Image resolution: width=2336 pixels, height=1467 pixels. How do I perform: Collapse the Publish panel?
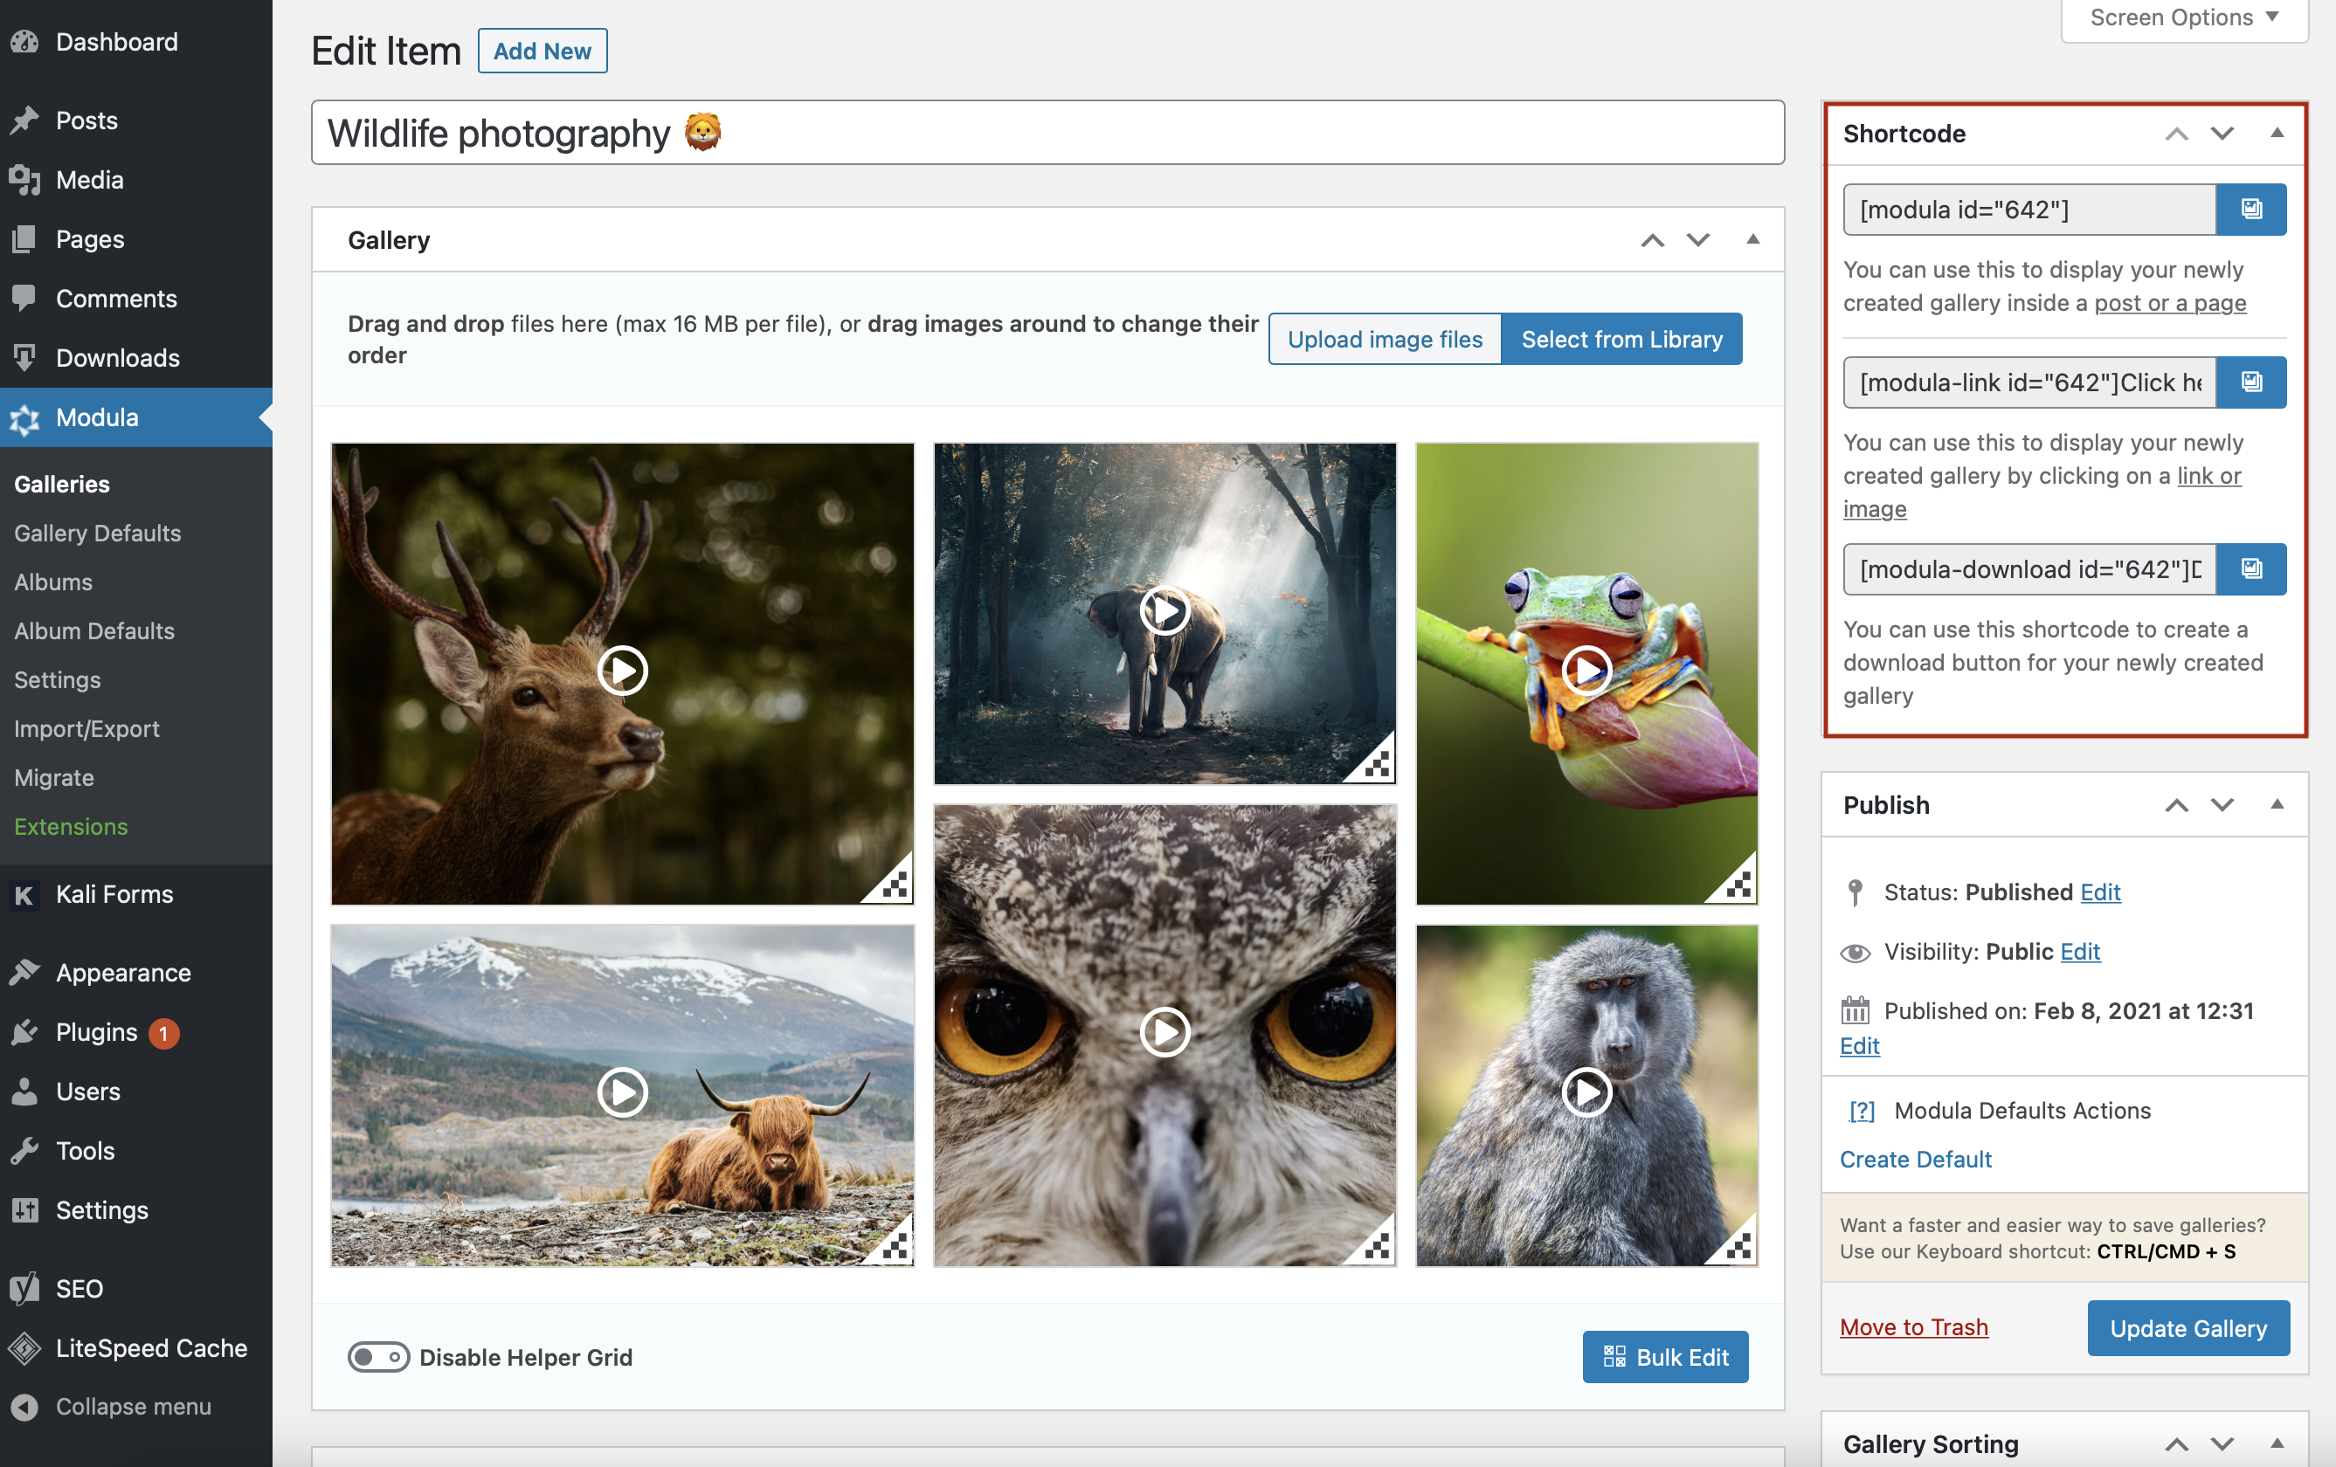point(2277,805)
